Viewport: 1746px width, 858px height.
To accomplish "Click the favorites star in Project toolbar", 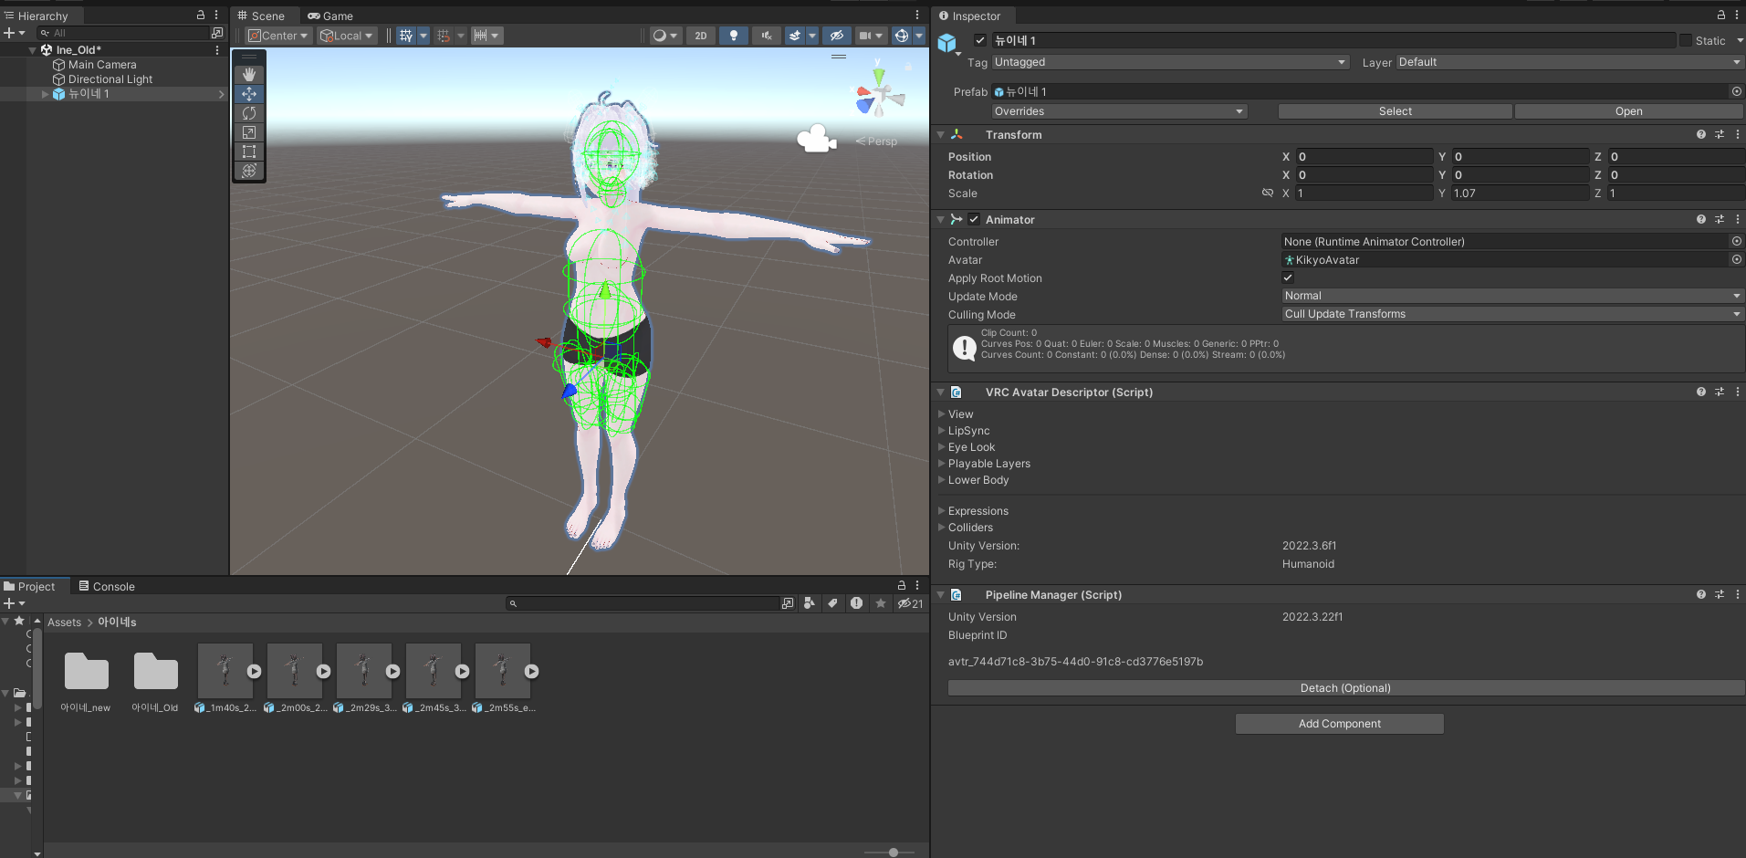I will pos(881,603).
